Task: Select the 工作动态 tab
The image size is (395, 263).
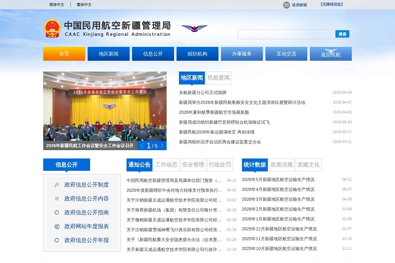Action: [x=166, y=165]
